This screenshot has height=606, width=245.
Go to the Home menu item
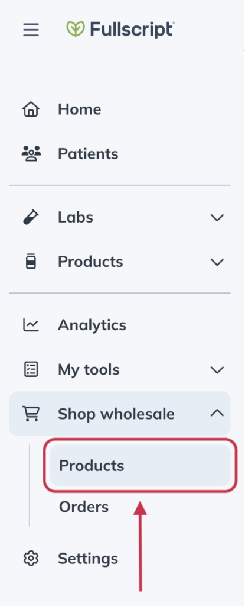(x=80, y=109)
